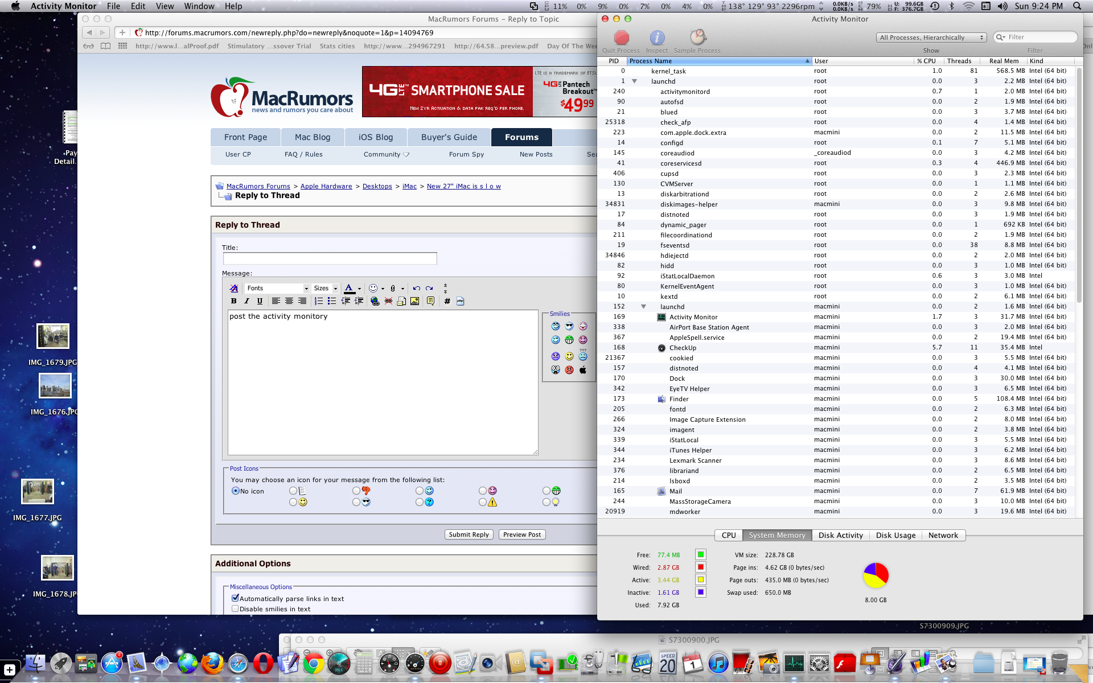Click the Wrap Quote tags icon
Image resolution: width=1093 pixels, height=683 pixels.
click(x=430, y=301)
